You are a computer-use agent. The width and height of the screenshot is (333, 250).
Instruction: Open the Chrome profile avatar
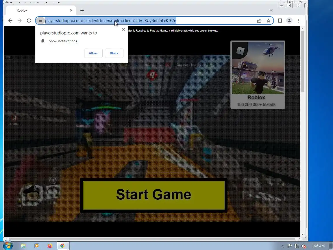[289, 21]
